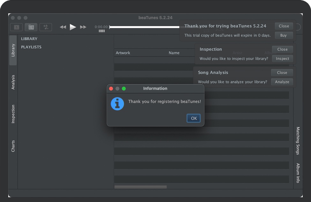This screenshot has width=311, height=202.
Task: Click the small beat bars icon under the time display
Action: 102,31
